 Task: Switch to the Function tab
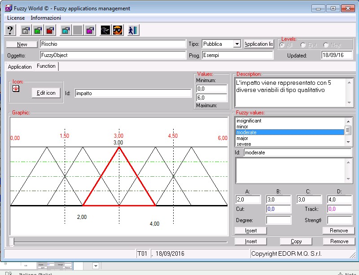point(46,66)
